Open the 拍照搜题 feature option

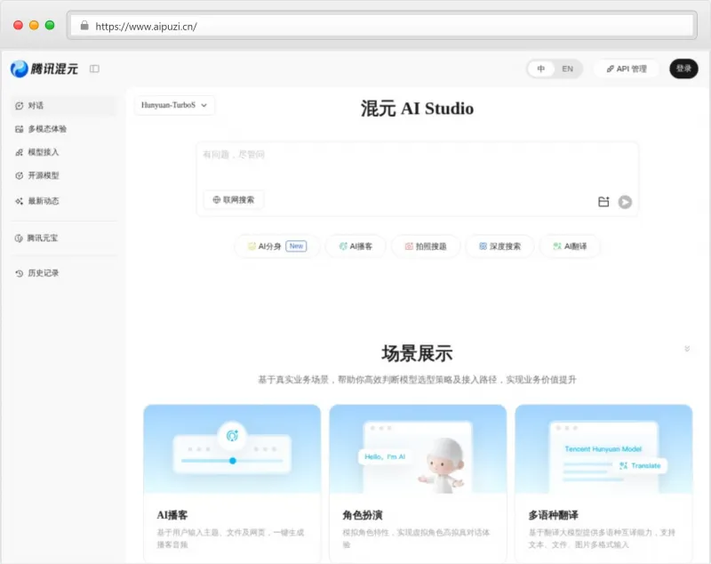pyautogui.click(x=427, y=246)
